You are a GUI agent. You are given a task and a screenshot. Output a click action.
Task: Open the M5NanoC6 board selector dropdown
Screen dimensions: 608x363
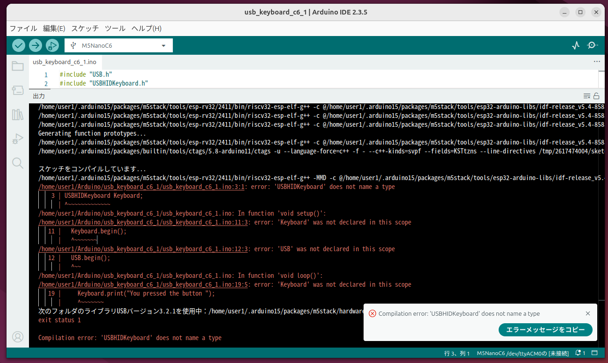pyautogui.click(x=118, y=45)
